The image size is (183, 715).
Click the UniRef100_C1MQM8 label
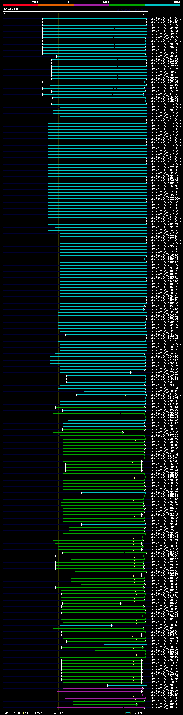point(164,101)
